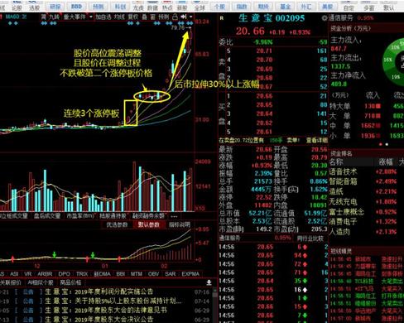This screenshot has height=323, width=404.
Task: Toggle 默认参数 parameter option
Action: click(149, 224)
